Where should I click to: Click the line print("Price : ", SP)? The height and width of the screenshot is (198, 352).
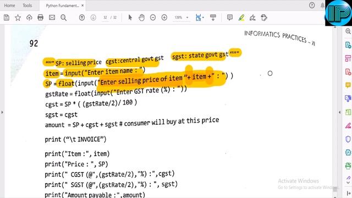click(x=76, y=164)
